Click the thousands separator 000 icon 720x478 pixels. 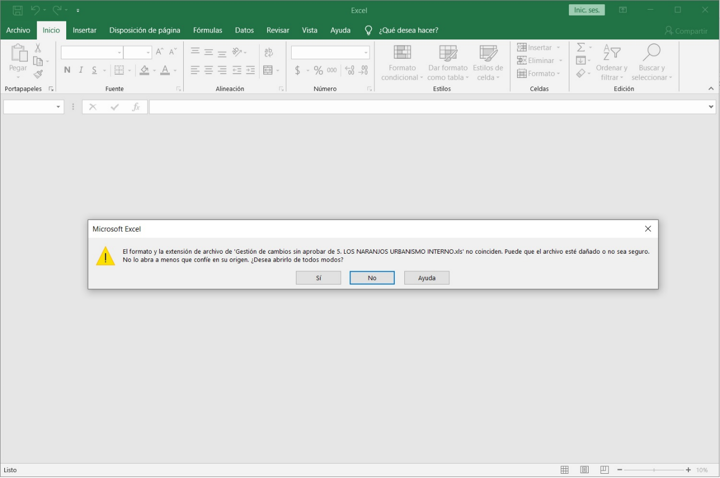pyautogui.click(x=332, y=70)
